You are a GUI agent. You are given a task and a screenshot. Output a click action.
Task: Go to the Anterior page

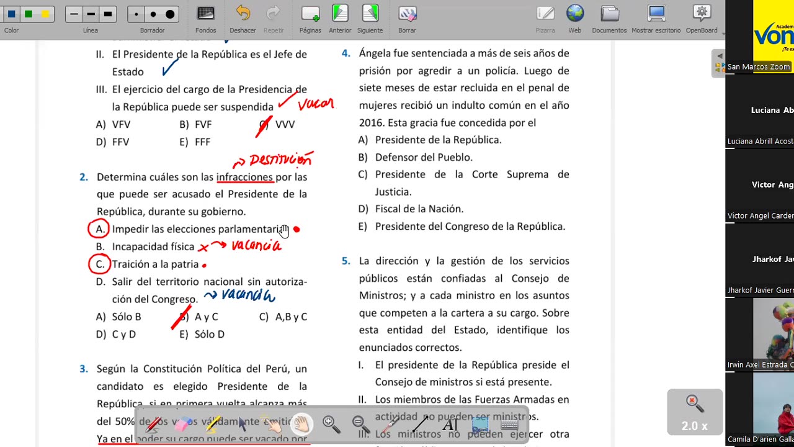coord(340,18)
